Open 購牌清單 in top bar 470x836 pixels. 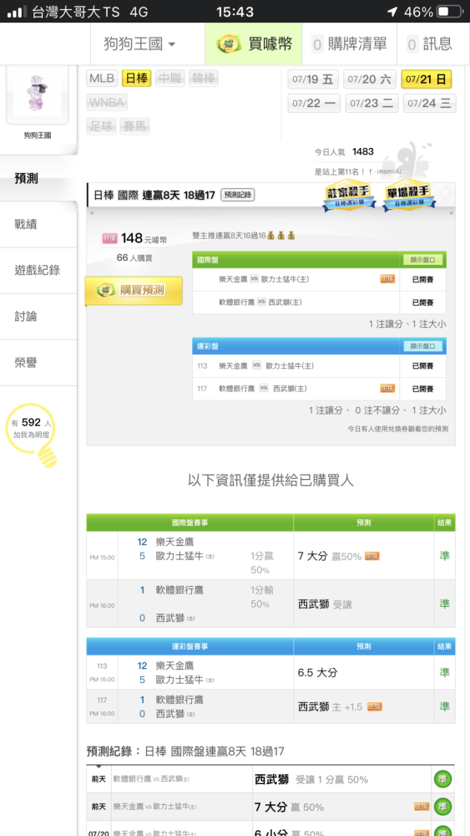point(350,43)
